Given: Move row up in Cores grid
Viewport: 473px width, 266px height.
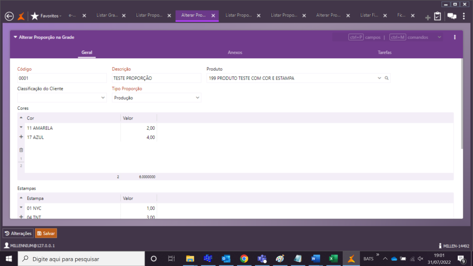Looking at the screenshot, I should [x=21, y=118].
